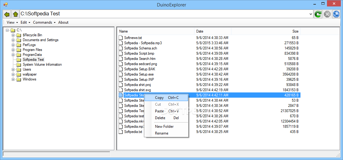
Task: Click the green up-folder arrow button
Action: point(15,14)
